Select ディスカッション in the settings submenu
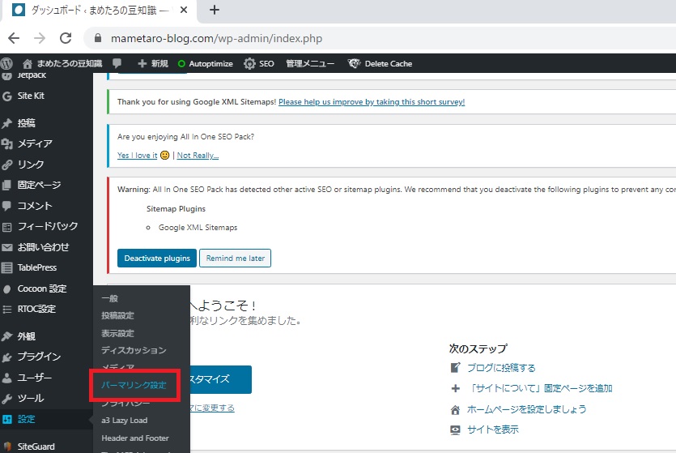Image resolution: width=676 pixels, height=453 pixels. [x=134, y=350]
